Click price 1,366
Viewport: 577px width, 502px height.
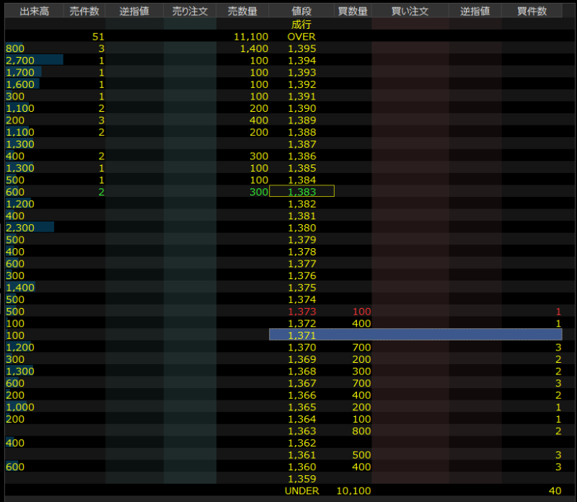301,395
